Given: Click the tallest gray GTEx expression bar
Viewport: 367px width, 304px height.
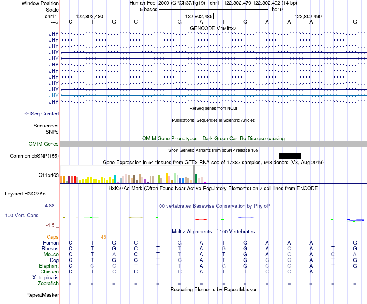Looking at the screenshot, I should click(194, 174).
